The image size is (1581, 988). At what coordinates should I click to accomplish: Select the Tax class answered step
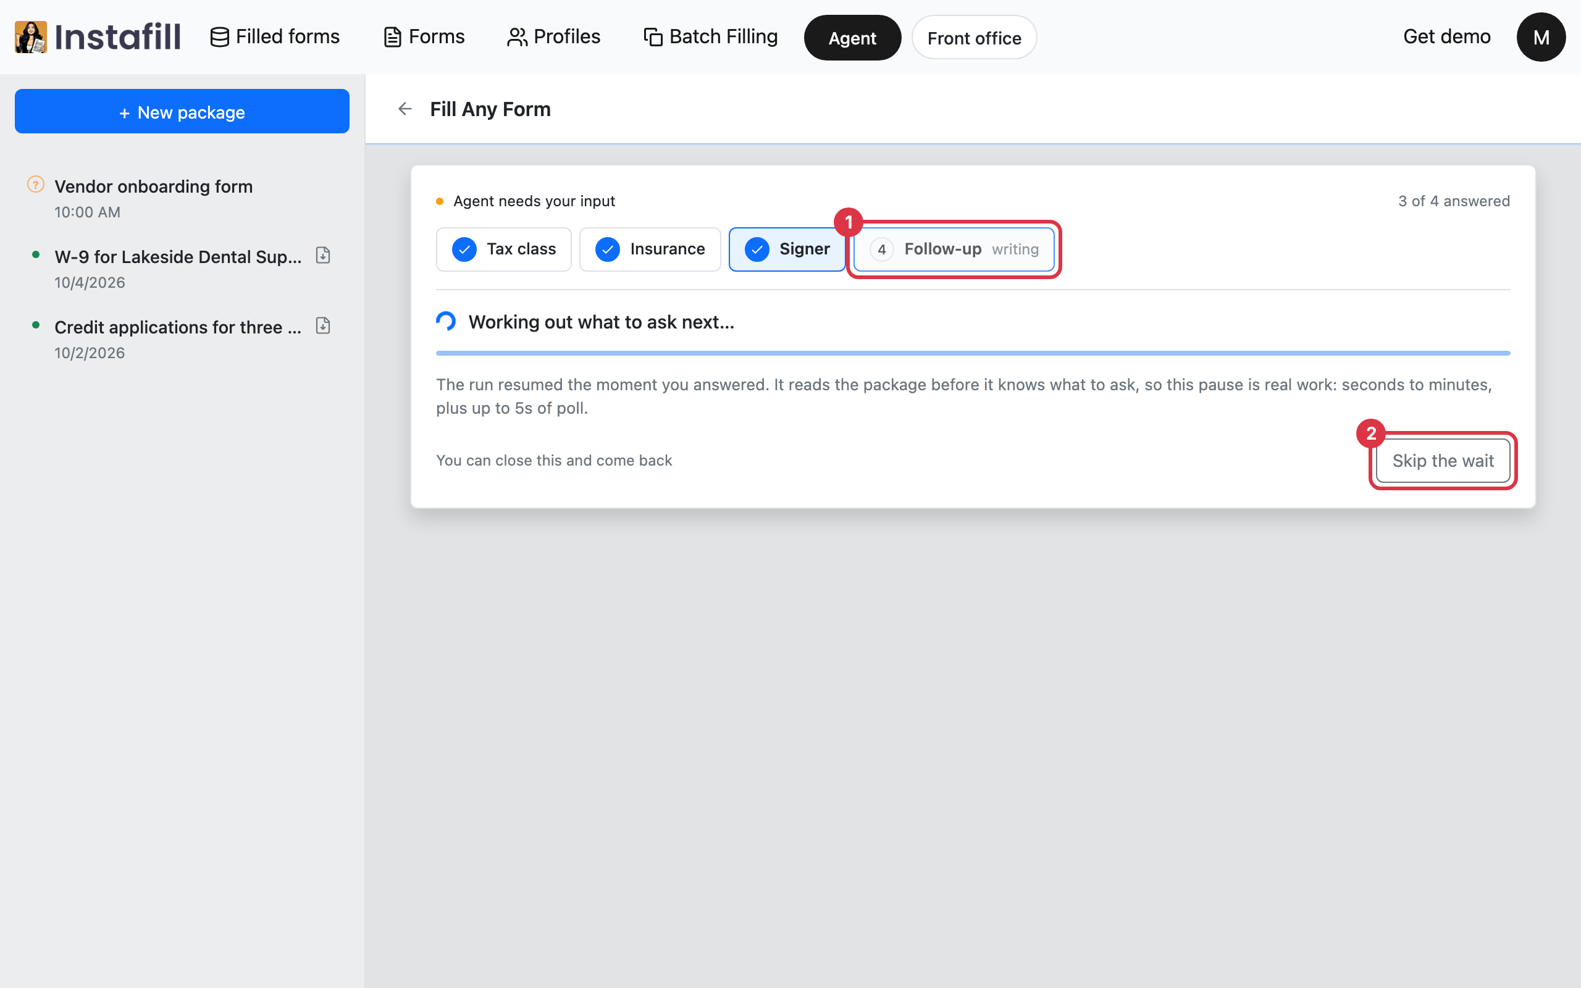coord(504,249)
